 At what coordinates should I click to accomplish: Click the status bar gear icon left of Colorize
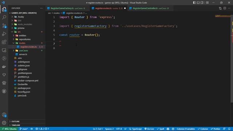pos(173,129)
